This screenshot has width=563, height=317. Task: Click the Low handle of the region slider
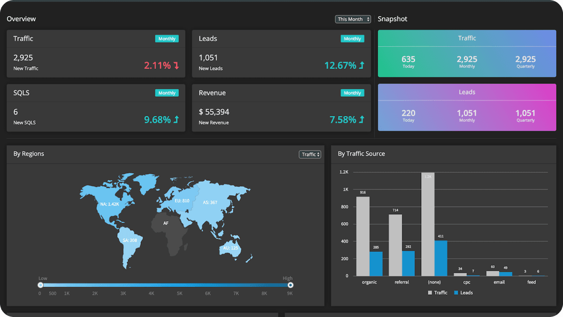coord(41,285)
